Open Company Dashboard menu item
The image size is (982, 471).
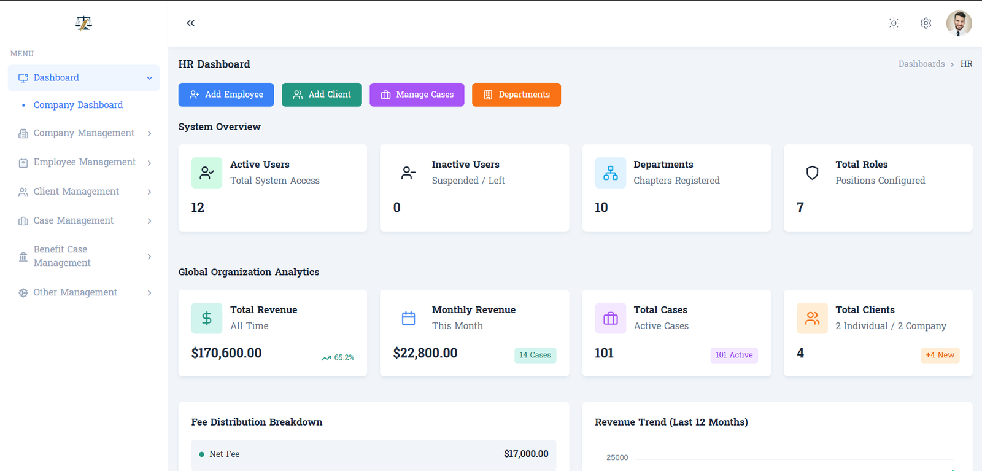click(x=78, y=105)
